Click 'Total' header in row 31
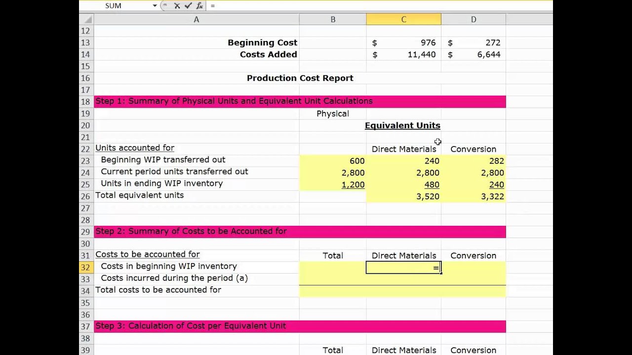 tap(333, 256)
